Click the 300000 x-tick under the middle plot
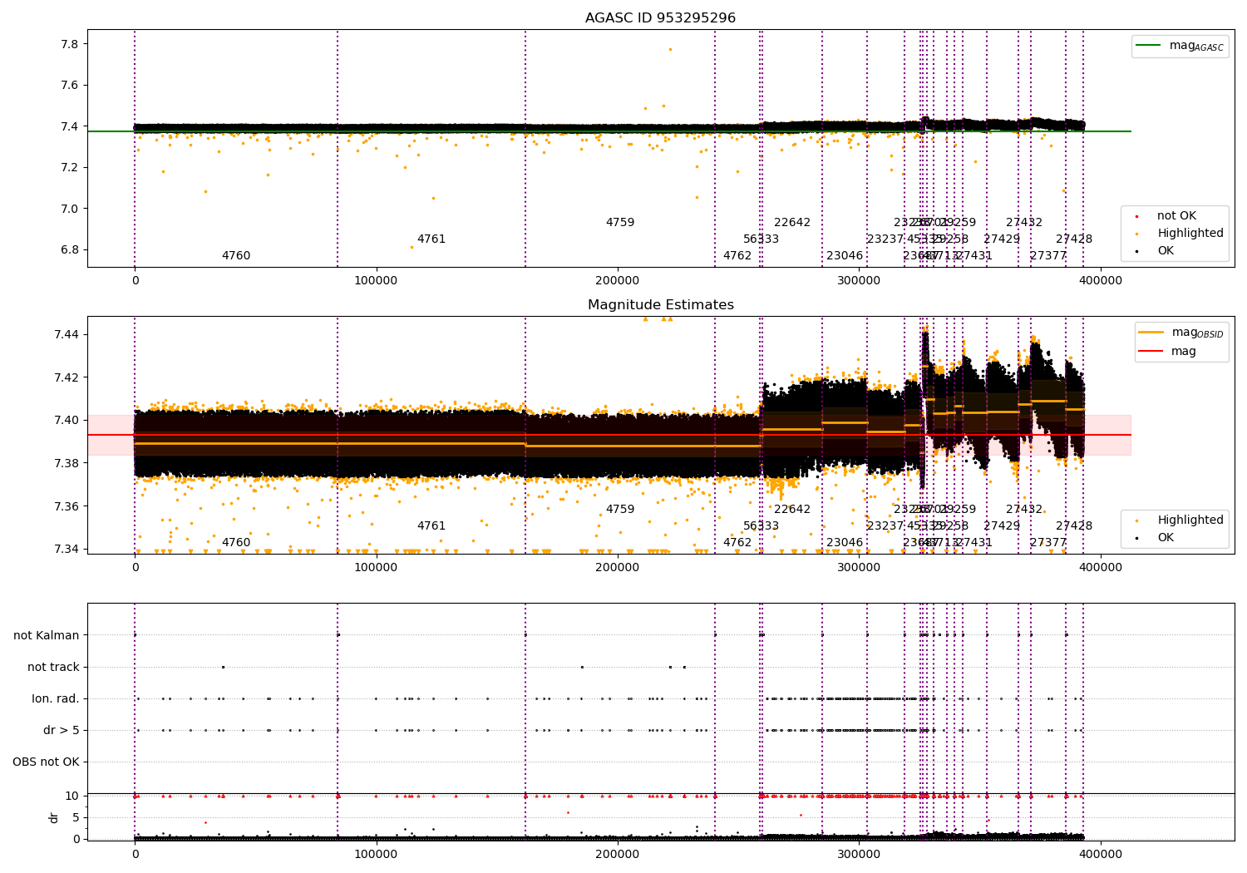 pos(859,568)
